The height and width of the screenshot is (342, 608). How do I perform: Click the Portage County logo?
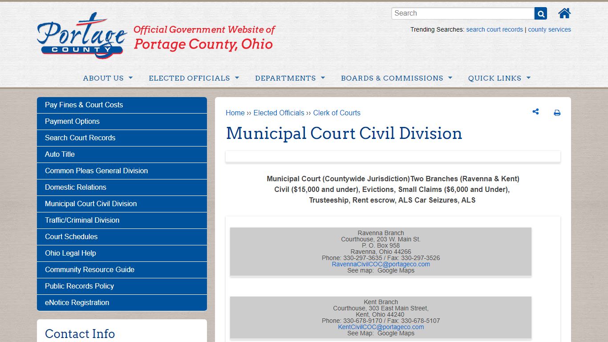click(82, 36)
